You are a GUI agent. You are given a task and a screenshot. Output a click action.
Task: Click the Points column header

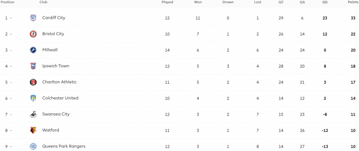tap(353, 2)
